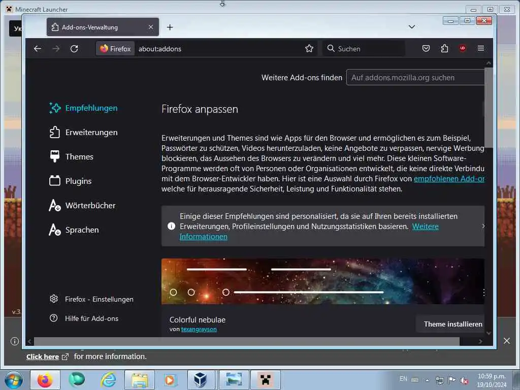Bookmark this page with the star icon

tap(309, 49)
